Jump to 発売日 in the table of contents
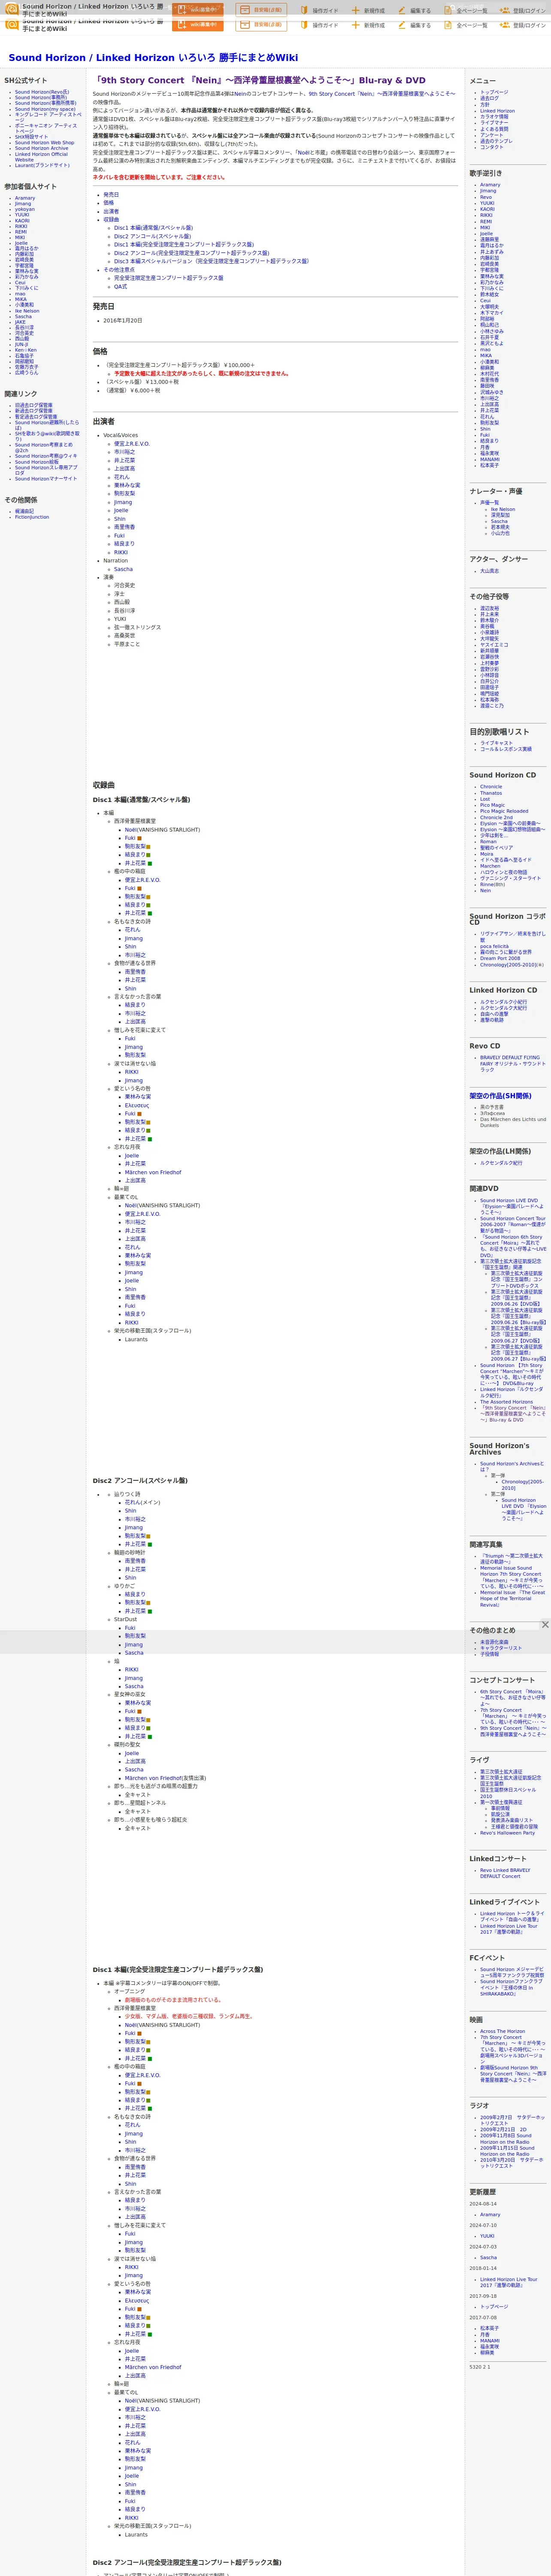The image size is (551, 2576). click(x=111, y=195)
